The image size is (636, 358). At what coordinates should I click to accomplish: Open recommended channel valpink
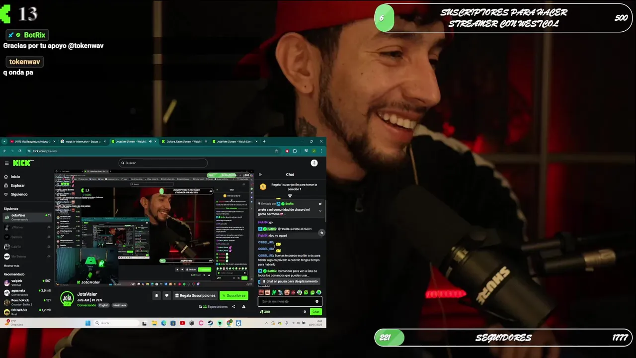pyautogui.click(x=27, y=282)
